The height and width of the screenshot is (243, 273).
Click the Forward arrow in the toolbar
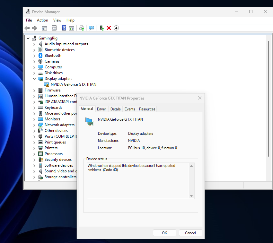[x=34, y=28]
